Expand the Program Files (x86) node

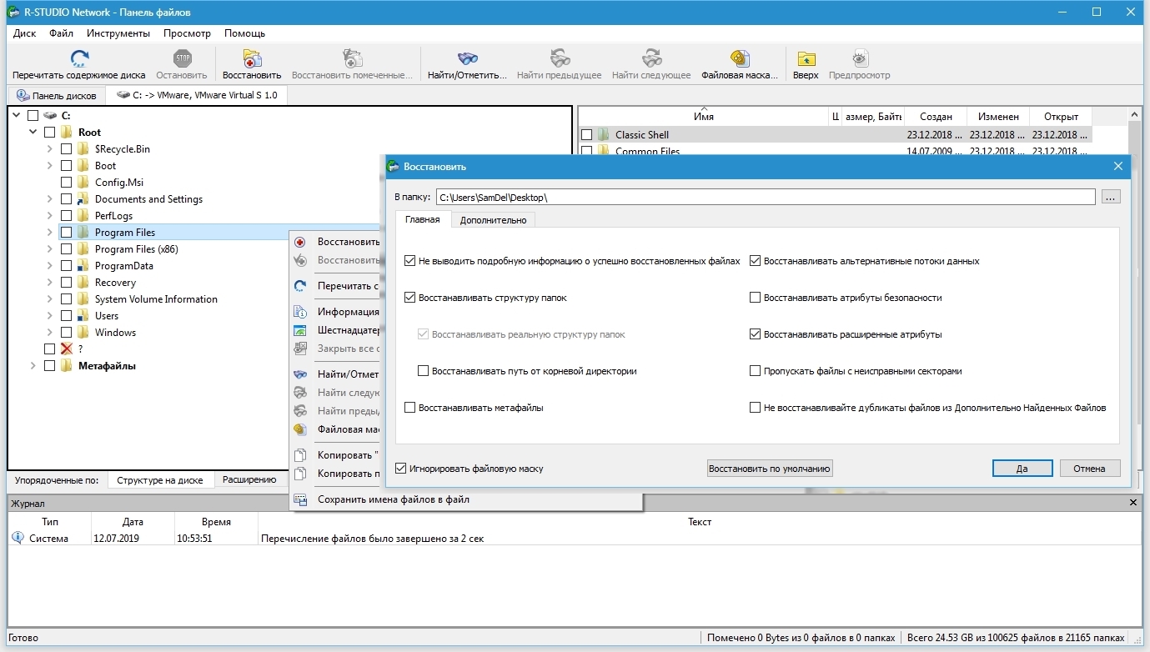(x=50, y=248)
